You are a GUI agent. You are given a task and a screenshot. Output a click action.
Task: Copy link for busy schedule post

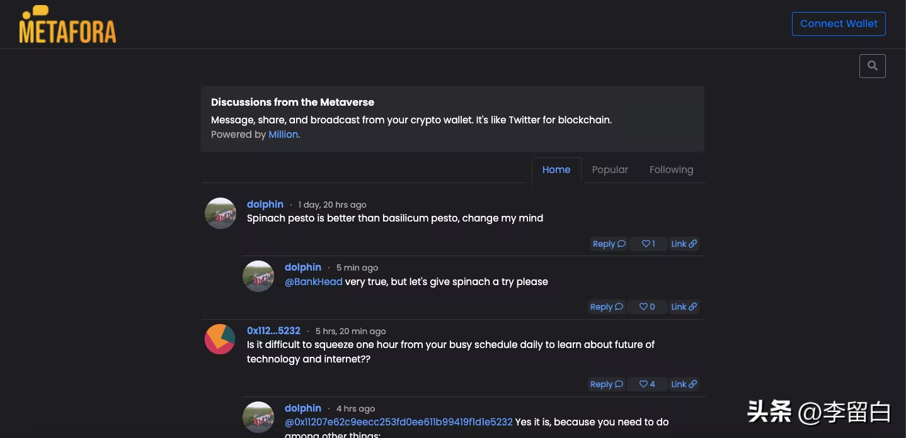tap(684, 385)
